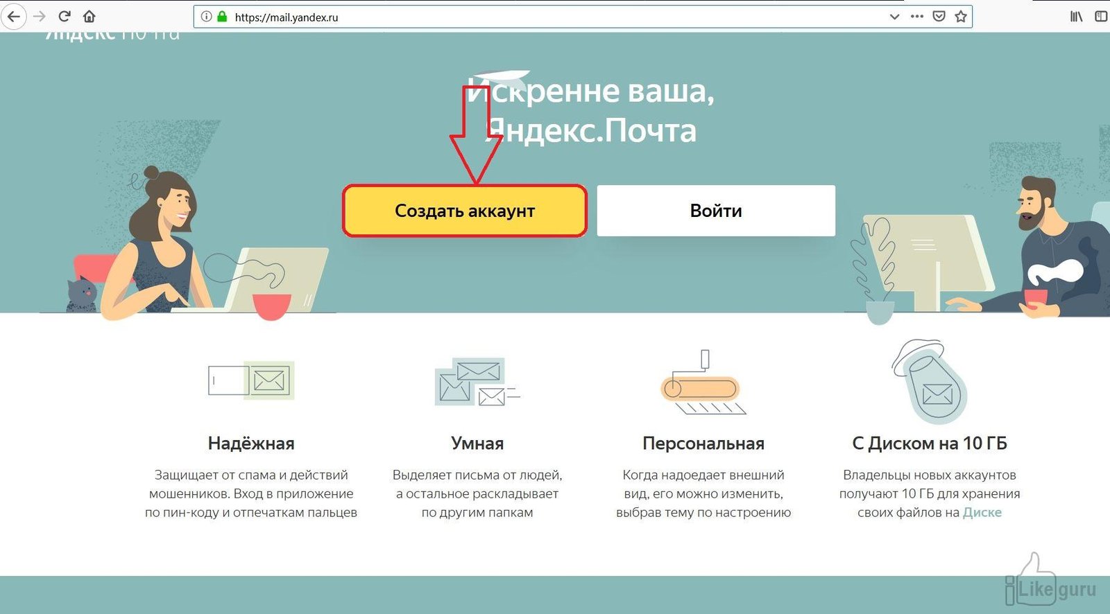Click the white Войти button
The height and width of the screenshot is (614, 1110).
click(716, 211)
